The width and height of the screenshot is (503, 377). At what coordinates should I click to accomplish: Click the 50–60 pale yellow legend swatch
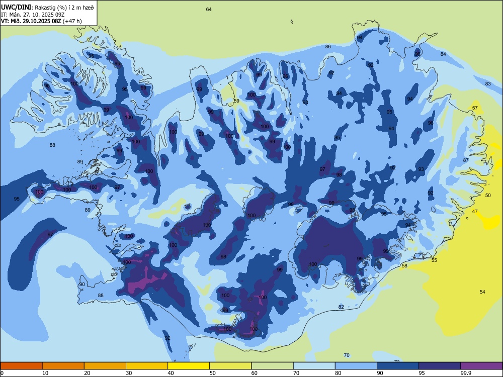click(x=230, y=366)
